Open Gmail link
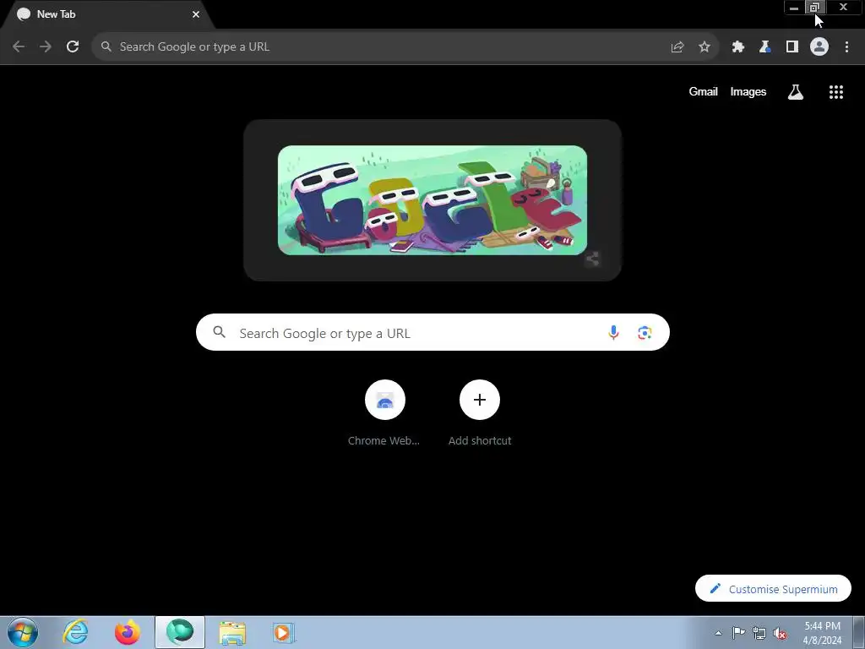Viewport: 865px width, 649px height. point(703,91)
